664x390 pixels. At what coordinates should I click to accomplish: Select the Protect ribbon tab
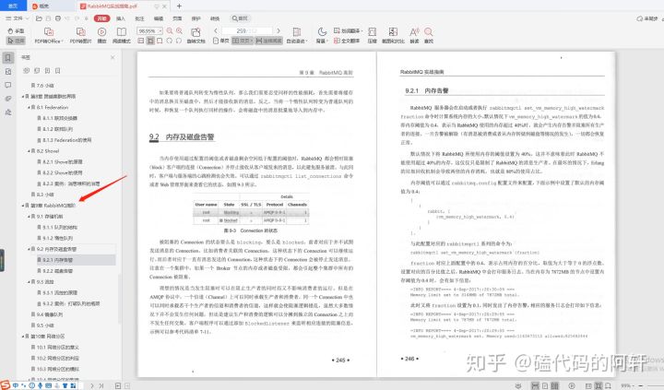point(196,18)
